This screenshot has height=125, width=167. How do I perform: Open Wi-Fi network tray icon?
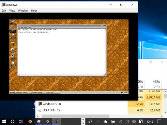[x=120, y=122]
